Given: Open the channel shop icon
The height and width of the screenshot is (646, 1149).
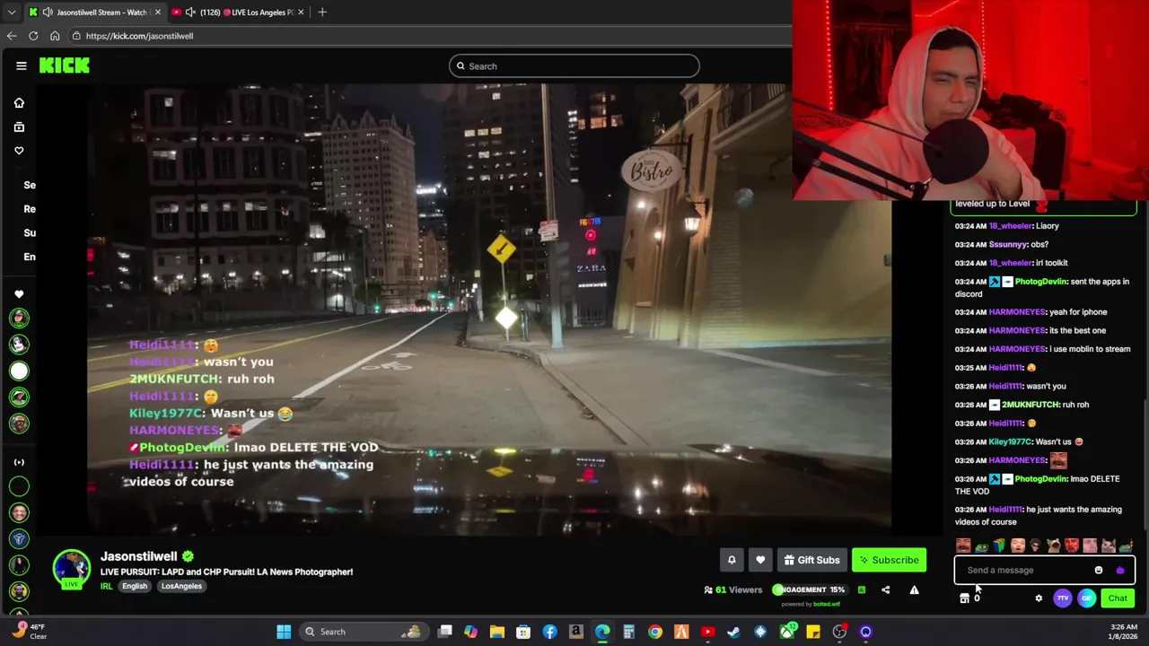Looking at the screenshot, I should point(965,598).
